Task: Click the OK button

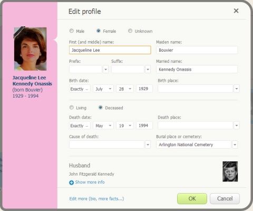Action: tap(192, 199)
